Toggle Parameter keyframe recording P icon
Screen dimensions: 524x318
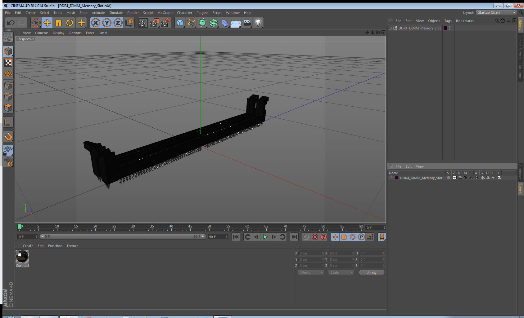click(x=361, y=237)
